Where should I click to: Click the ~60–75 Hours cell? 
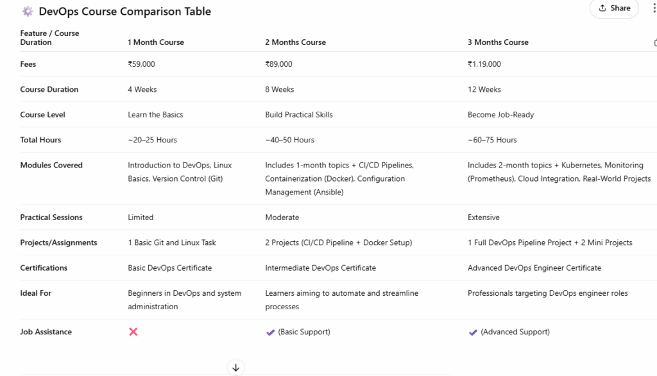(492, 140)
